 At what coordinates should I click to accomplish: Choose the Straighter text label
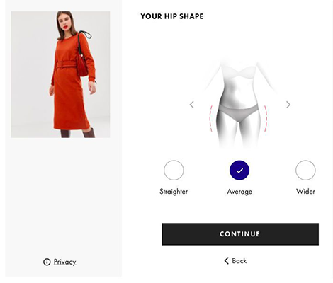pos(174,192)
